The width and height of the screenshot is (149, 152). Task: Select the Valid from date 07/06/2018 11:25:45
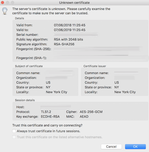click(x=70, y=25)
